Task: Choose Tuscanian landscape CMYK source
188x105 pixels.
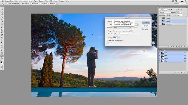Action: 123,24
